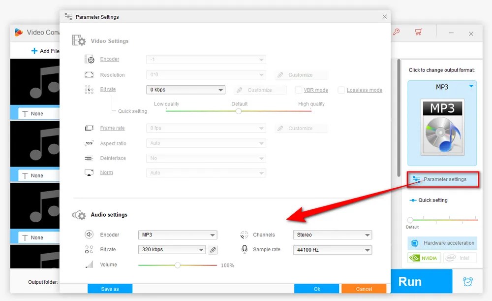Click the Volume slider handle
This screenshot has width=492, height=301.
pyautogui.click(x=178, y=265)
